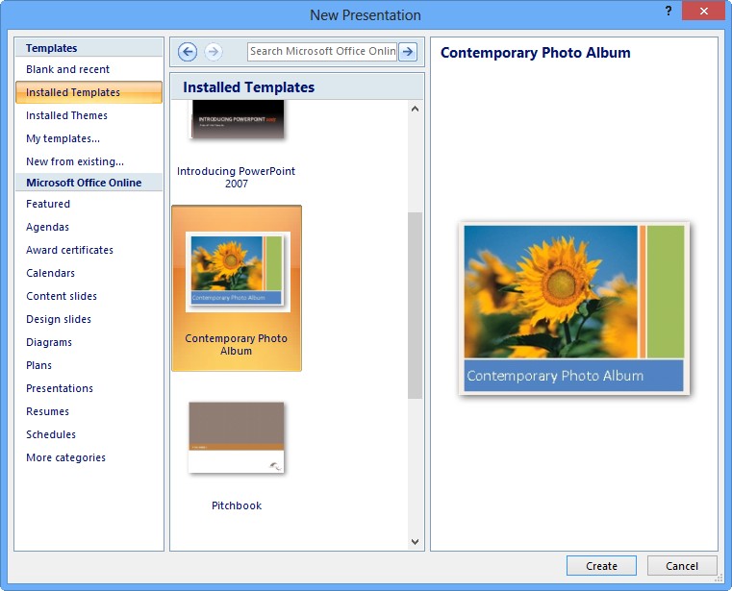The height and width of the screenshot is (591, 732).
Task: Select the Contemporary Photo Album template thumbnail
Action: (237, 271)
